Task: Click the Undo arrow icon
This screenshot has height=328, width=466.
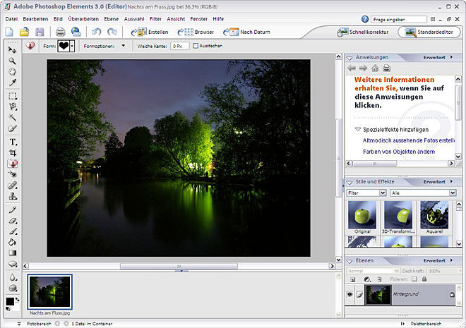Action: point(96,32)
